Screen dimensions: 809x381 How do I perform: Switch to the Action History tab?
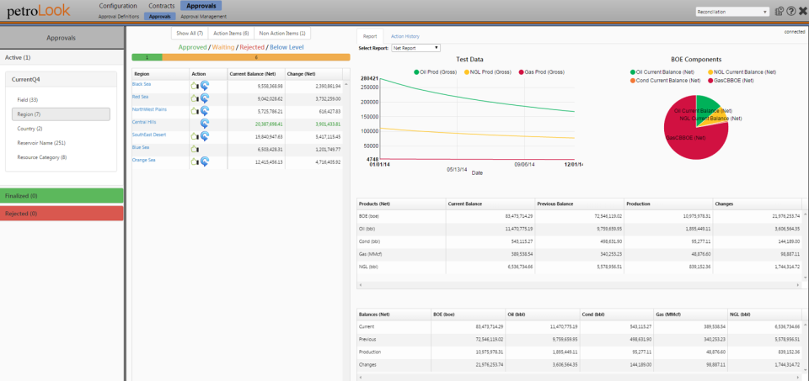pyautogui.click(x=404, y=36)
